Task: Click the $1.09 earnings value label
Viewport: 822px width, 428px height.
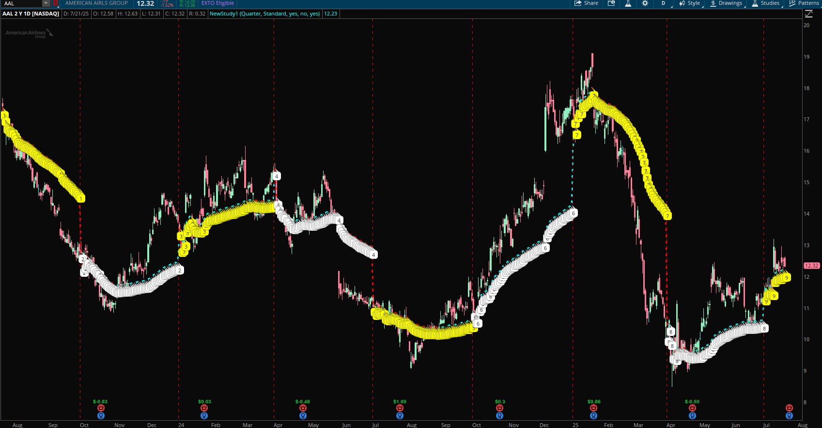Action: click(400, 402)
